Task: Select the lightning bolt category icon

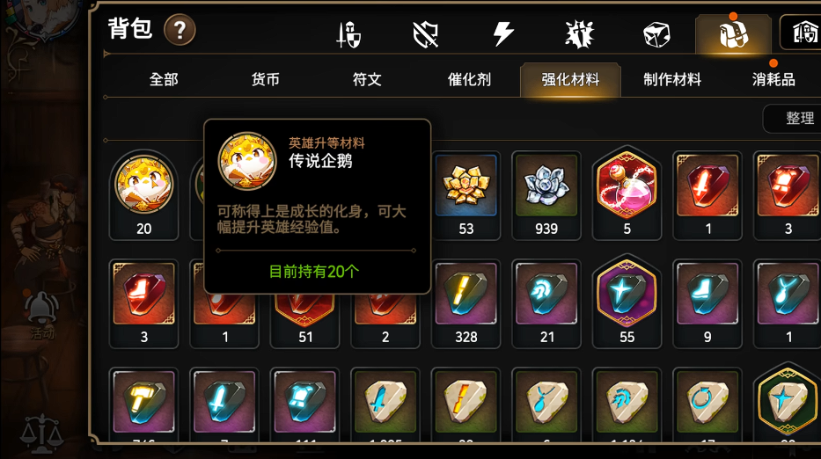Action: [x=503, y=34]
